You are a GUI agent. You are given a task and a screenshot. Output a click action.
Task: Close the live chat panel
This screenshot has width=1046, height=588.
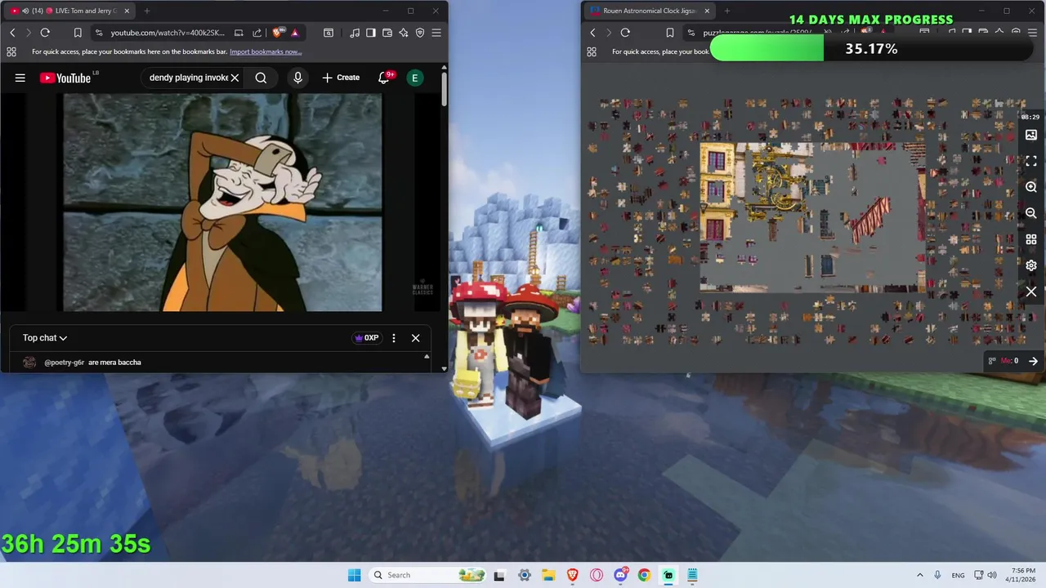(x=415, y=337)
